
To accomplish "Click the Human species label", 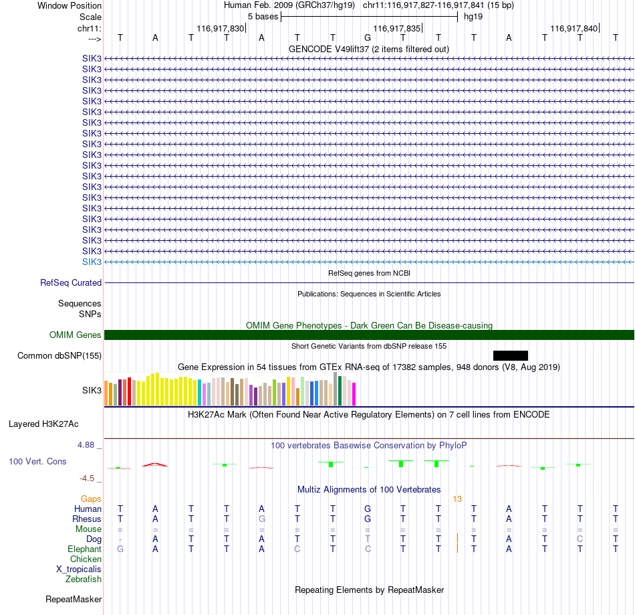I will 88,509.
